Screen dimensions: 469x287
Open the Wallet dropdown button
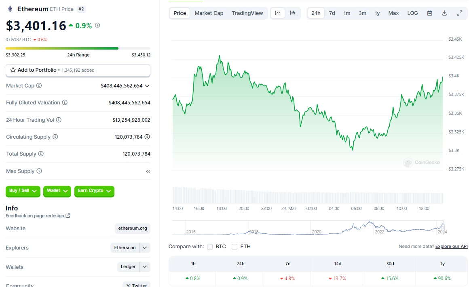(57, 191)
